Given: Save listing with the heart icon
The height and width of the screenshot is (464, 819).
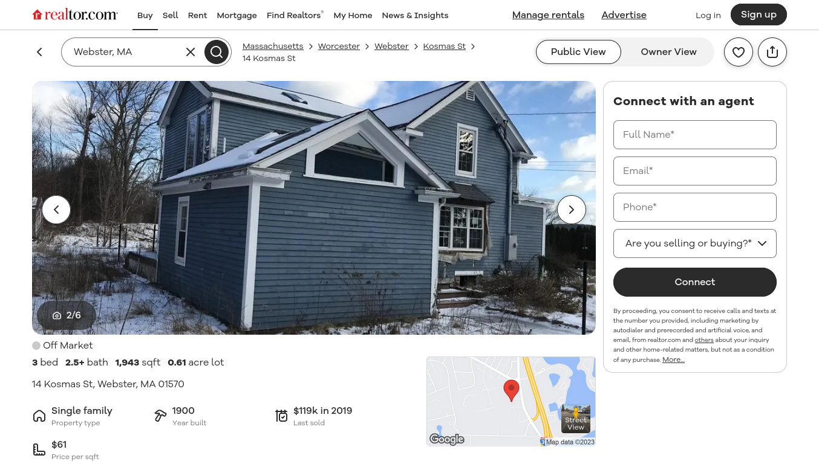Looking at the screenshot, I should 739,52.
